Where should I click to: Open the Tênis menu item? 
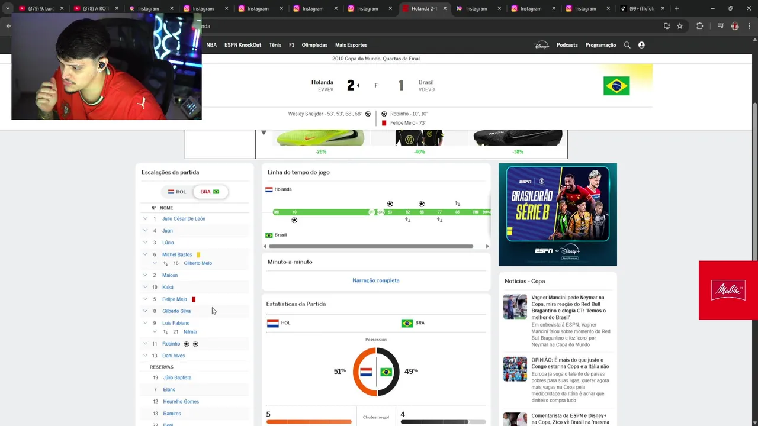275,45
